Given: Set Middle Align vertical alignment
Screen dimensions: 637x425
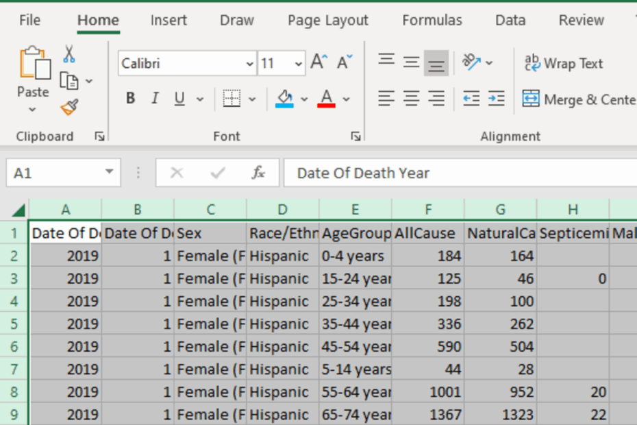Looking at the screenshot, I should coord(411,62).
